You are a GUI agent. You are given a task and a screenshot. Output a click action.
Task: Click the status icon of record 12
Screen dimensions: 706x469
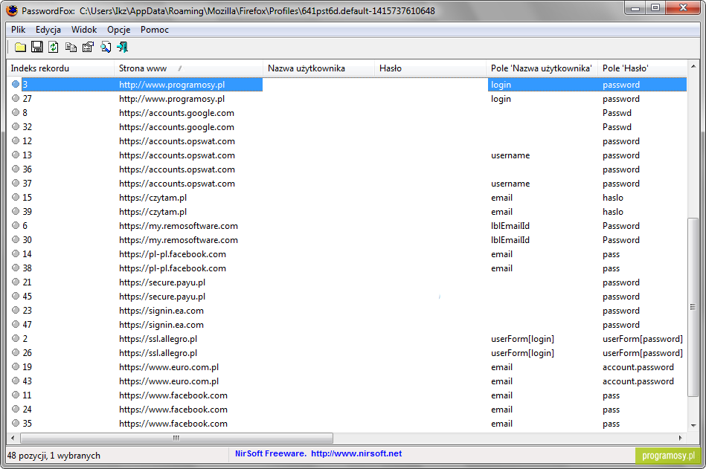16,140
